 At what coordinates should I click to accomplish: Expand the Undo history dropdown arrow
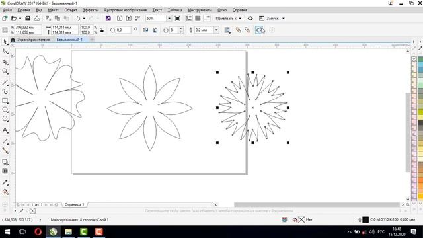coord(84,19)
